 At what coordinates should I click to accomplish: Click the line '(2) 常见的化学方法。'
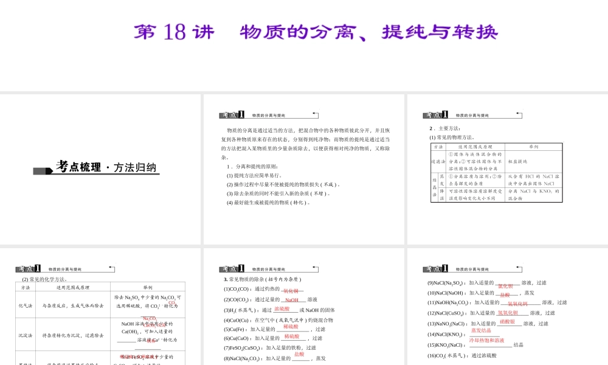point(44,279)
